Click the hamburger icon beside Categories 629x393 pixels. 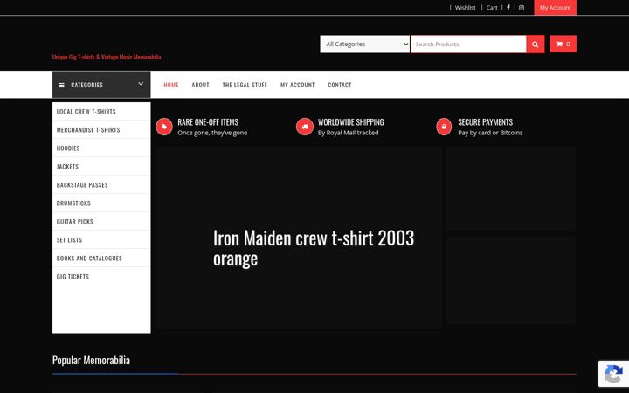click(61, 85)
